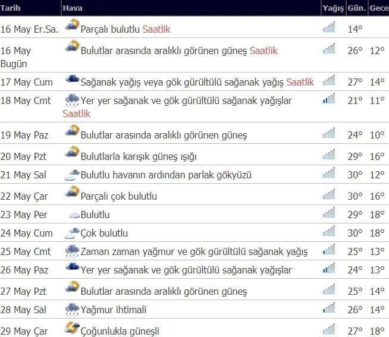
Task: Click 10° night temperature for 19 May Paz
Action: point(377,135)
